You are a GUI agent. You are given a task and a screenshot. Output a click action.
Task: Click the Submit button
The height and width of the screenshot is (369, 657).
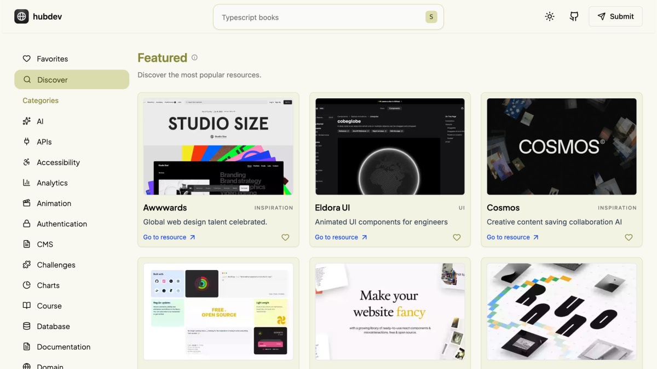point(615,16)
